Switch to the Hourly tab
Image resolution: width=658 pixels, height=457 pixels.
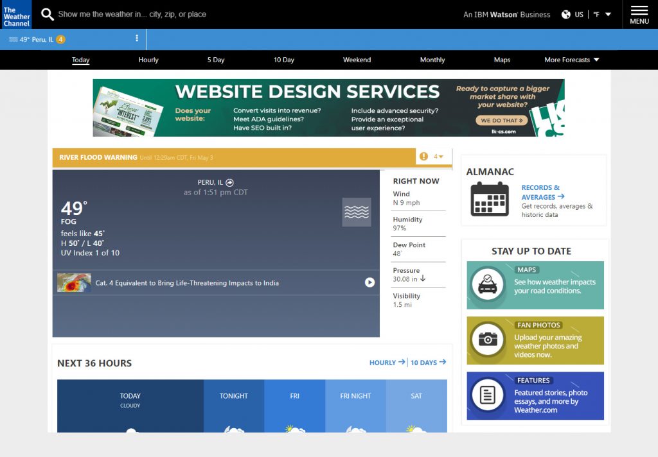[x=148, y=60]
